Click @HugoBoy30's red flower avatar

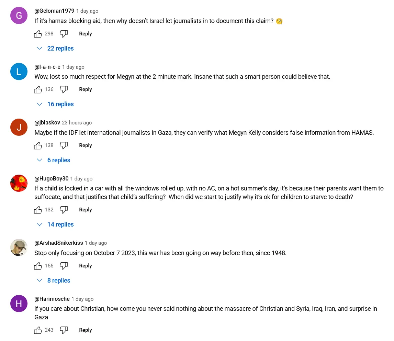point(19,183)
